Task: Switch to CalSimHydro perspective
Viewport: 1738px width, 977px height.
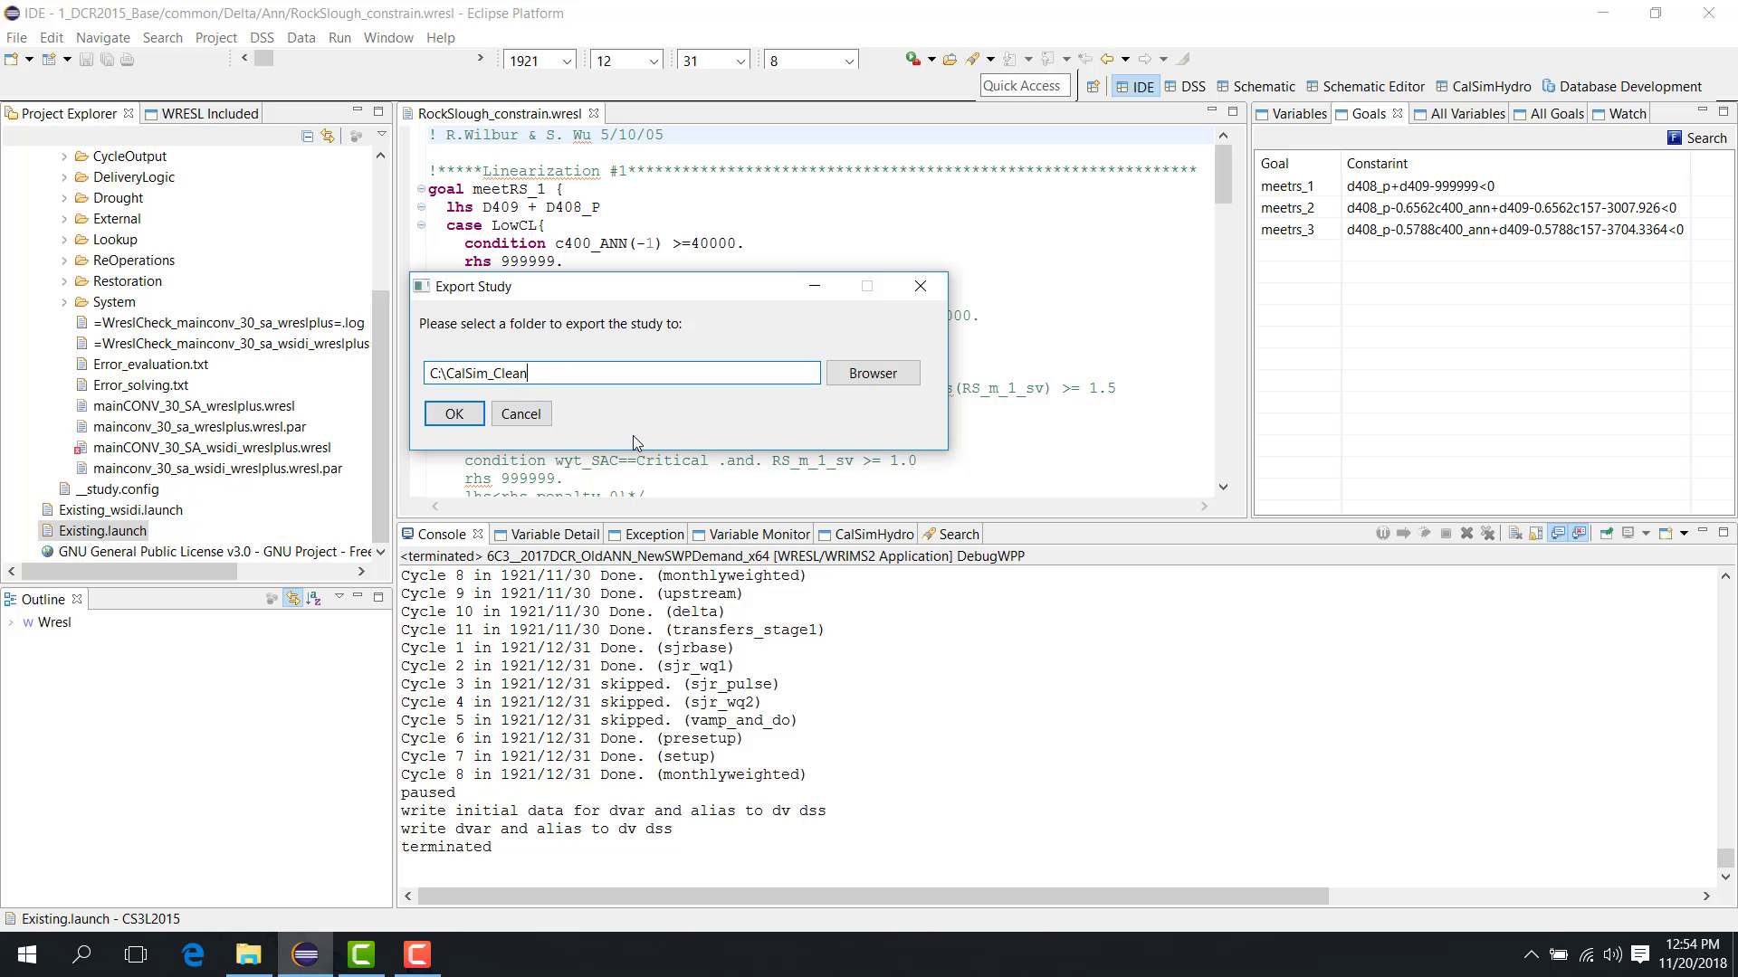Action: pyautogui.click(x=1483, y=87)
